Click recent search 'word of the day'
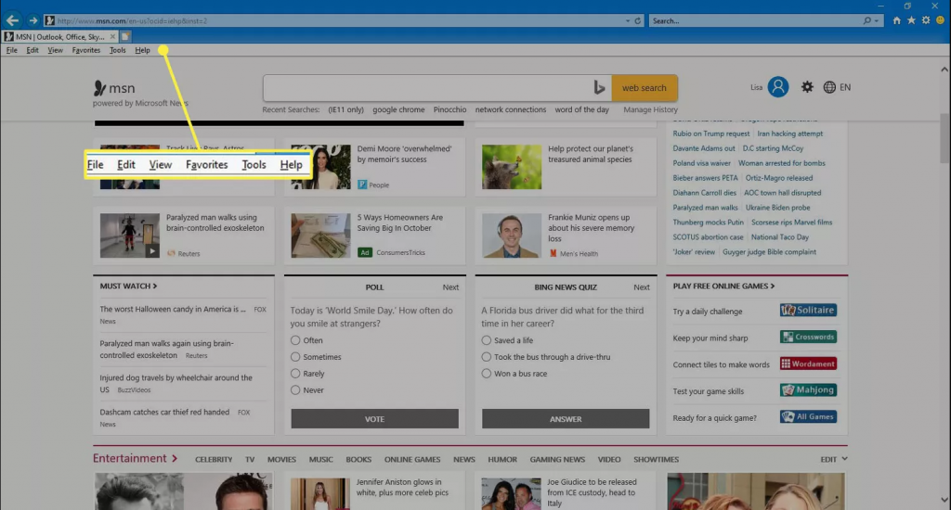 click(x=581, y=109)
